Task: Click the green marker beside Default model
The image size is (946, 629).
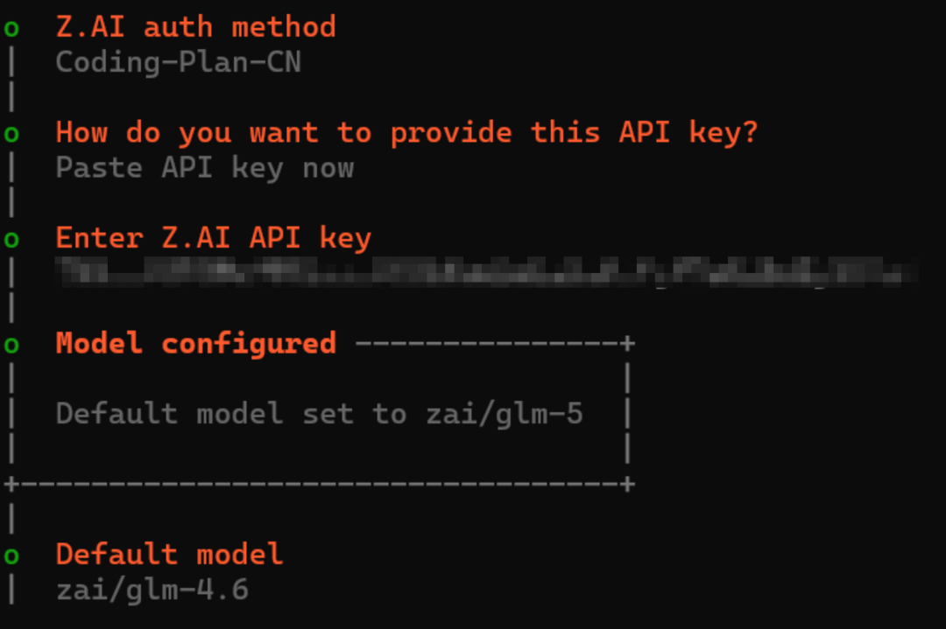Action: pos(11,556)
